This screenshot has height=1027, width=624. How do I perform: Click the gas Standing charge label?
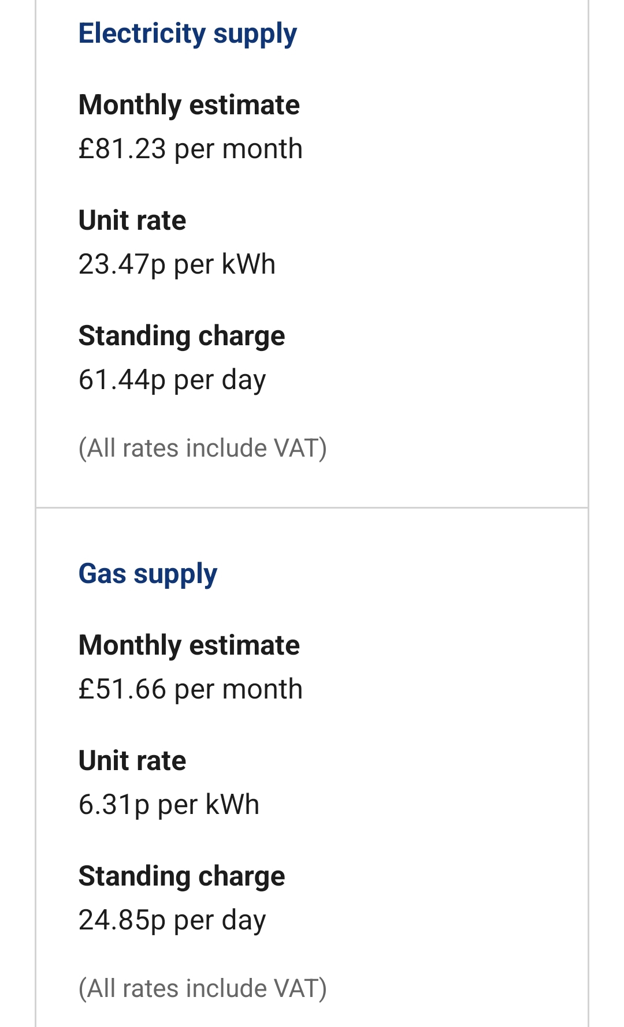click(181, 876)
